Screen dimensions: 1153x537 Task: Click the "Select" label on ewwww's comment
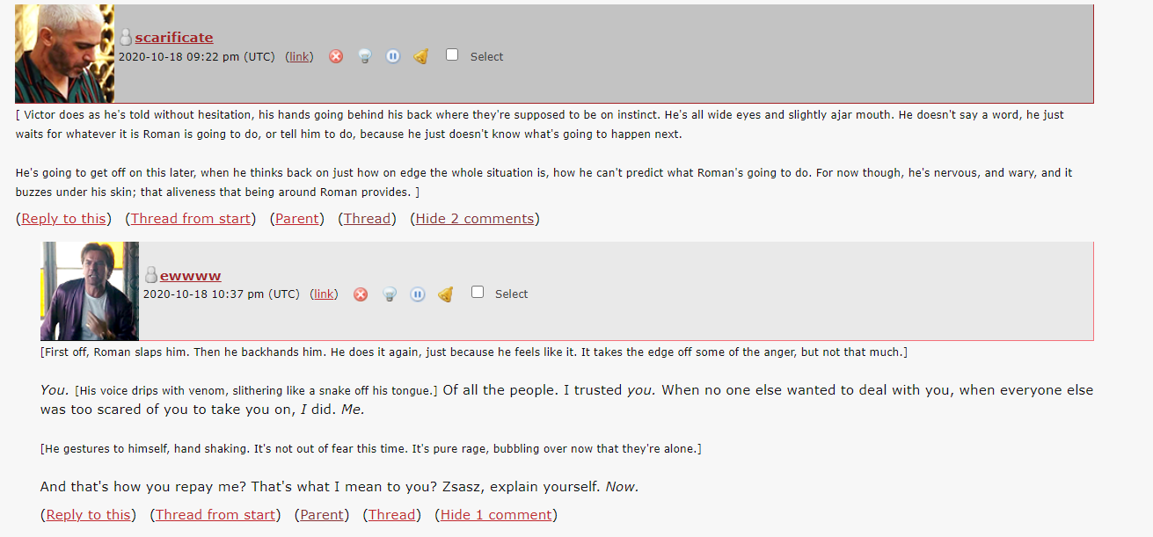511,294
